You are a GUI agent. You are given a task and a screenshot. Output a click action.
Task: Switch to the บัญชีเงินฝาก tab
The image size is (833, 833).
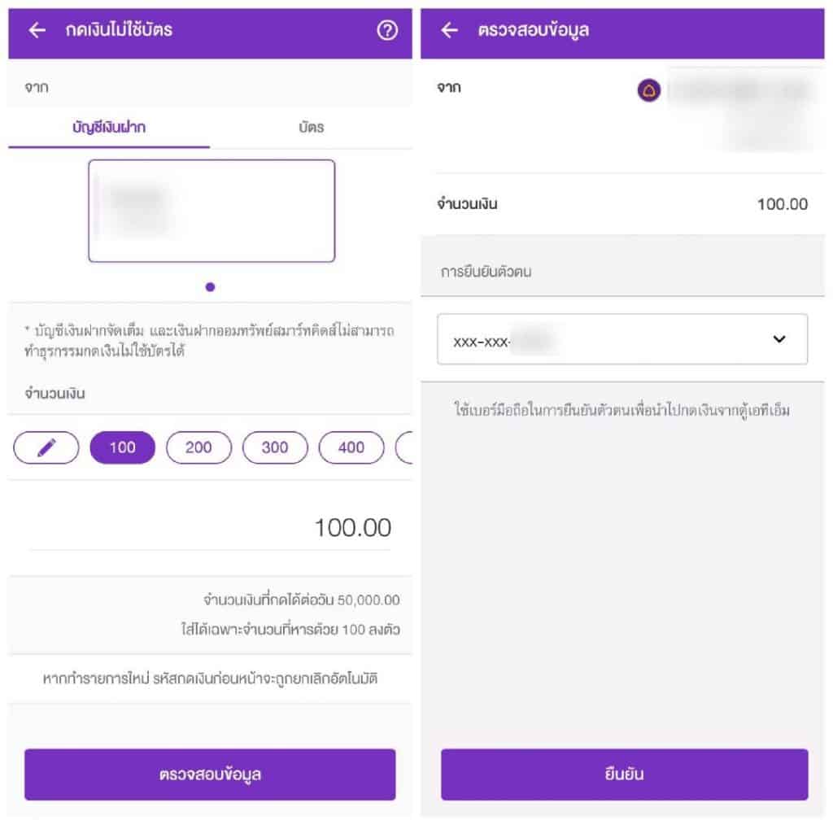click(x=109, y=128)
